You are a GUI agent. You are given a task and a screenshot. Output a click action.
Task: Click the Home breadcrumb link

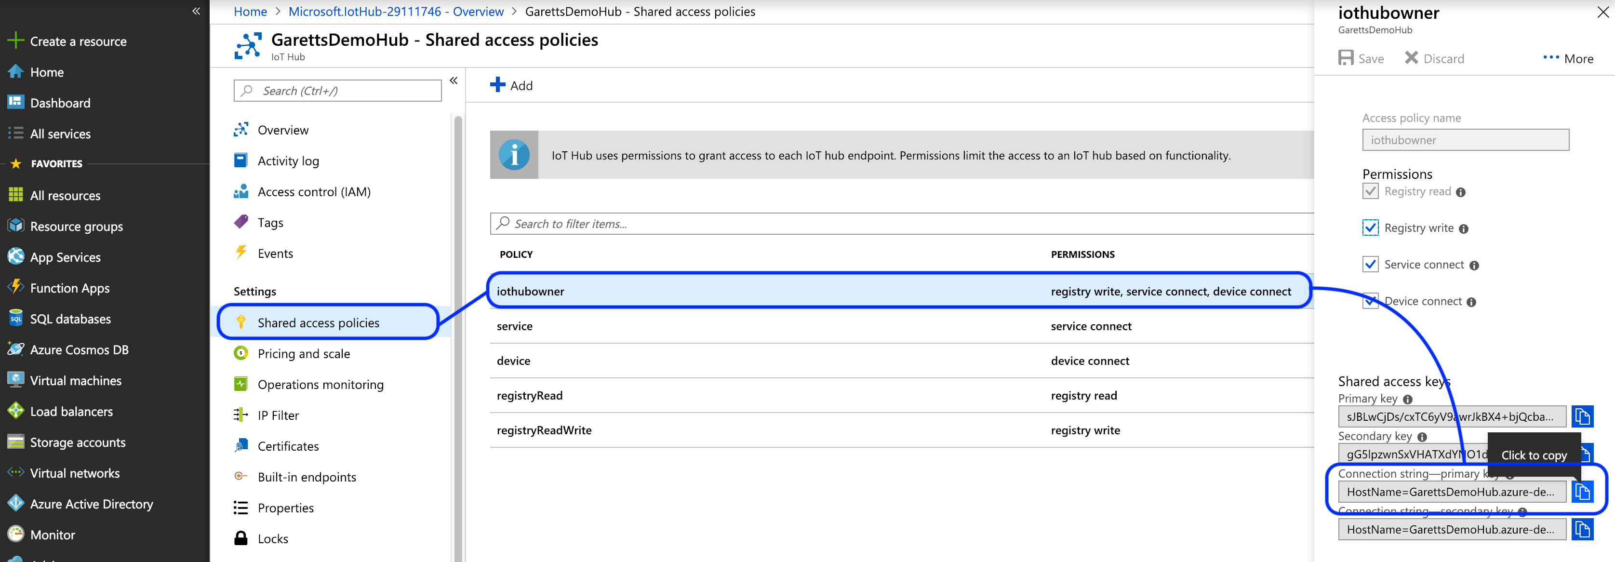click(x=250, y=11)
